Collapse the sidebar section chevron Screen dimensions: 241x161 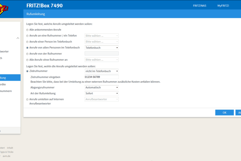point(18,38)
